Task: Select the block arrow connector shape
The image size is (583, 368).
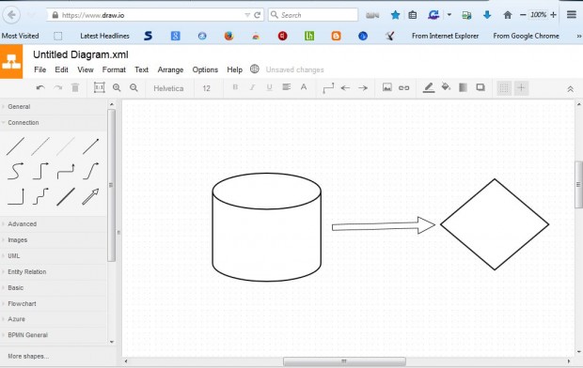Action: point(90,196)
